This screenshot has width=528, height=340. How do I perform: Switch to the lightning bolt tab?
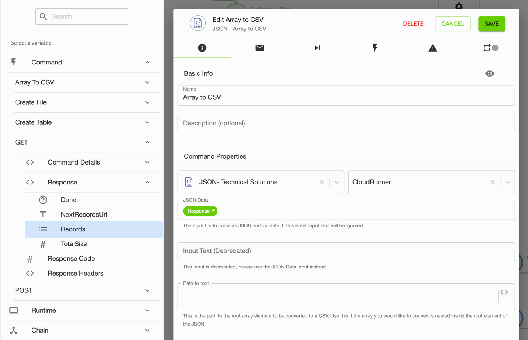(x=375, y=48)
